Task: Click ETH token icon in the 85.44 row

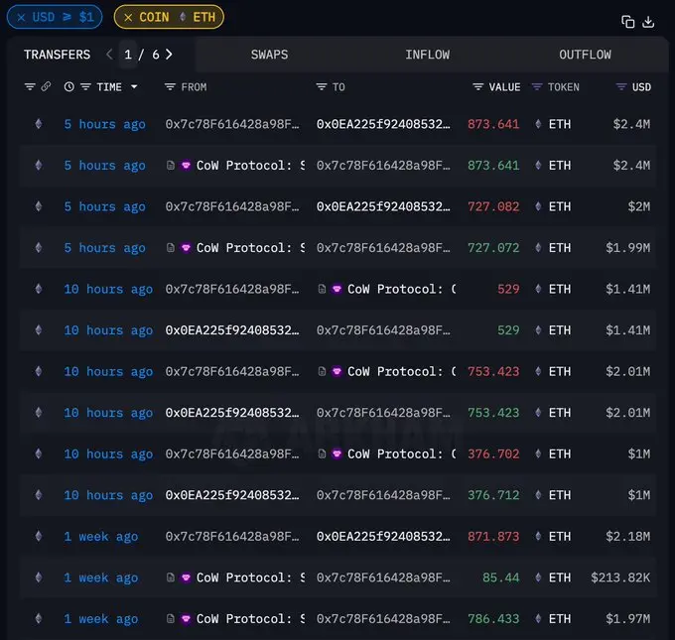Action: (x=538, y=577)
